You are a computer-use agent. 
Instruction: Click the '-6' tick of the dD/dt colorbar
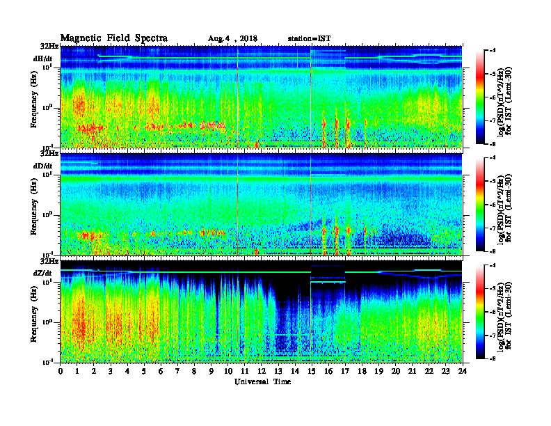click(493, 205)
